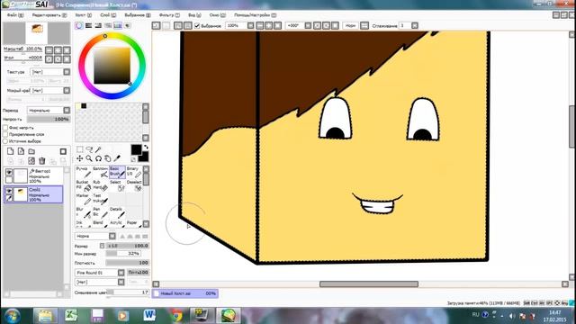Choose the Marker tool
The width and height of the screenshot is (576, 324).
[84, 199]
